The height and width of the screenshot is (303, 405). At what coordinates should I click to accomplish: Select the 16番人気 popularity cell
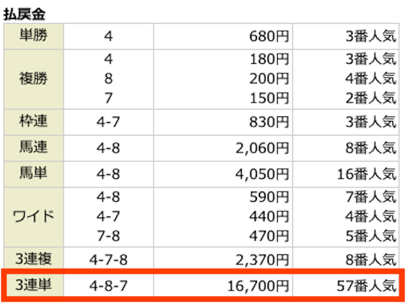pos(366,174)
